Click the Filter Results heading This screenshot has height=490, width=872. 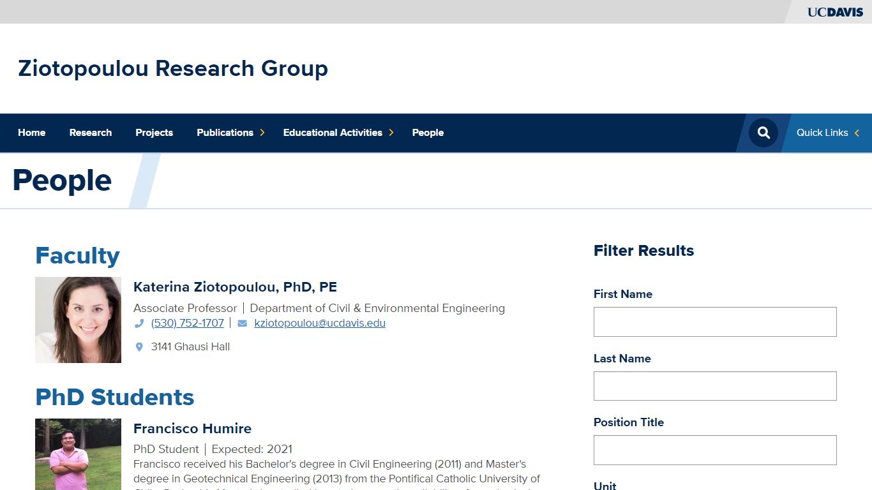643,251
